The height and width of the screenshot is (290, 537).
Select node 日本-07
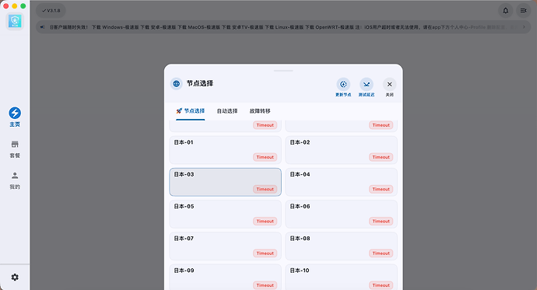(226, 246)
